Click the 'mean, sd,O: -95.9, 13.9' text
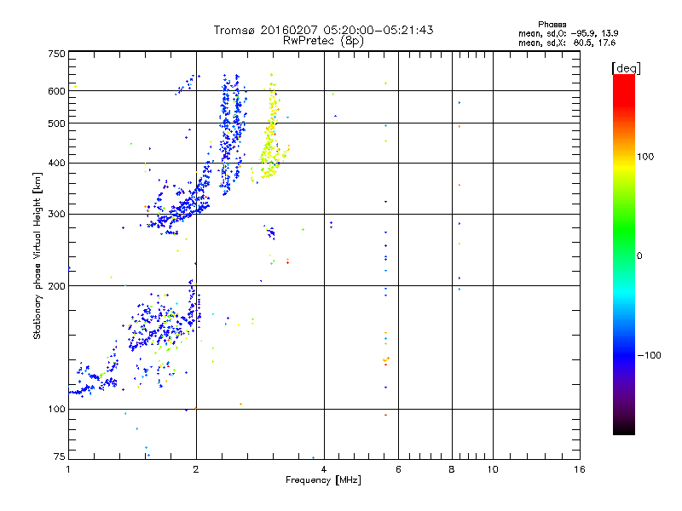The image size is (682, 511). pos(568,33)
